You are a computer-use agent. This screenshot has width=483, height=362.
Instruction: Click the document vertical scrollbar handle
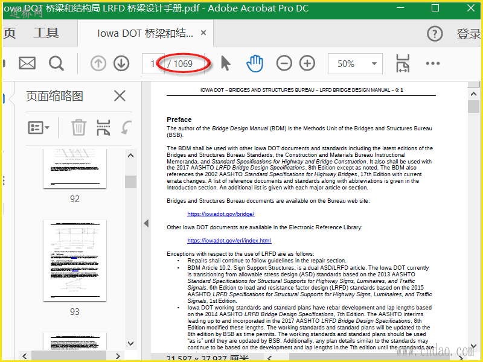pyautogui.click(x=473, y=107)
